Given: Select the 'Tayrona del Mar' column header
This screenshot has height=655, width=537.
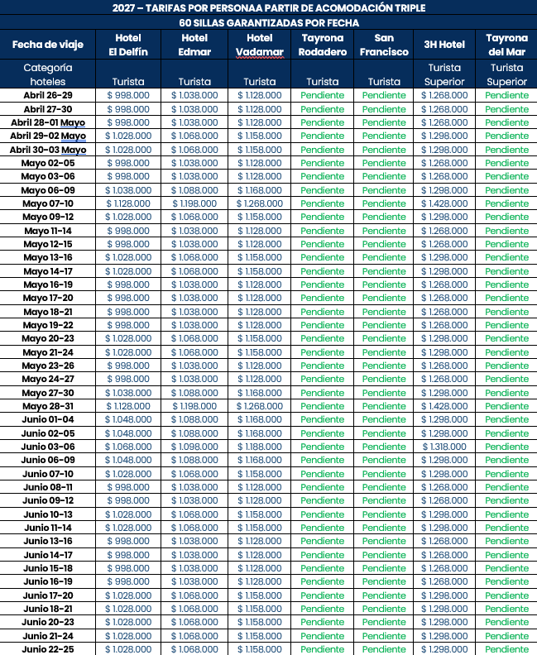Looking at the screenshot, I should click(x=506, y=45).
